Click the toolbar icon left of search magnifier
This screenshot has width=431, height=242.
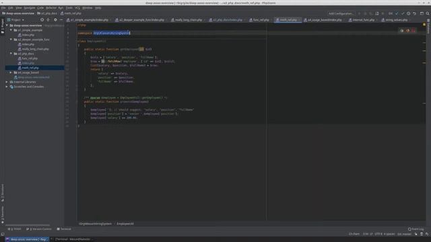point(422,13)
